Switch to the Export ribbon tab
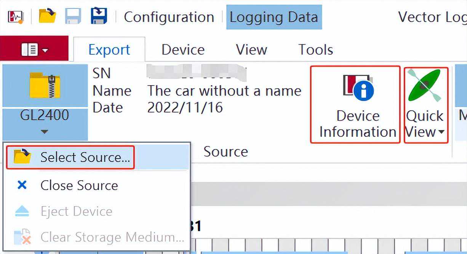This screenshot has height=254, width=467. [109, 49]
